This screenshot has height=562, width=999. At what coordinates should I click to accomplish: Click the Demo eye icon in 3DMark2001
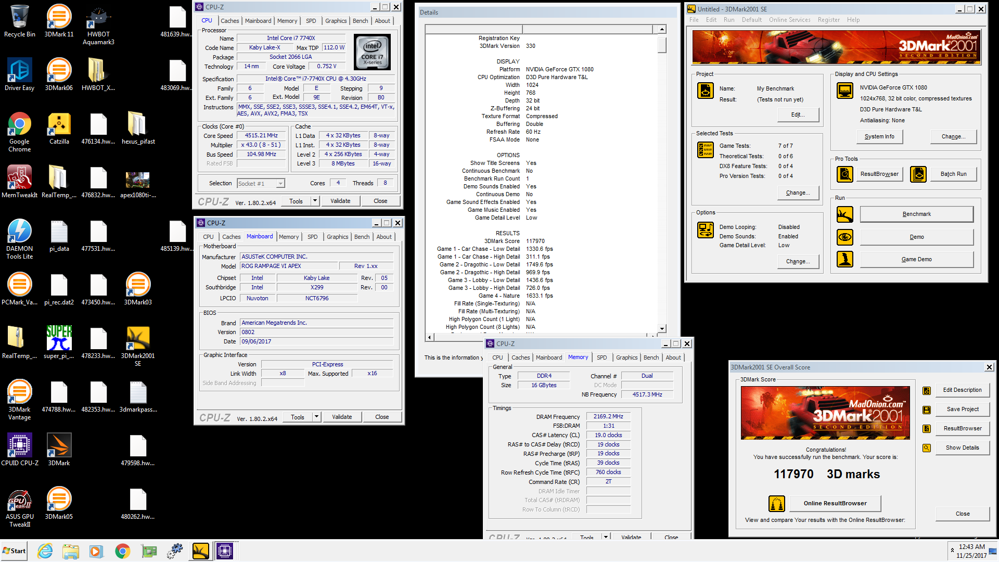(845, 237)
